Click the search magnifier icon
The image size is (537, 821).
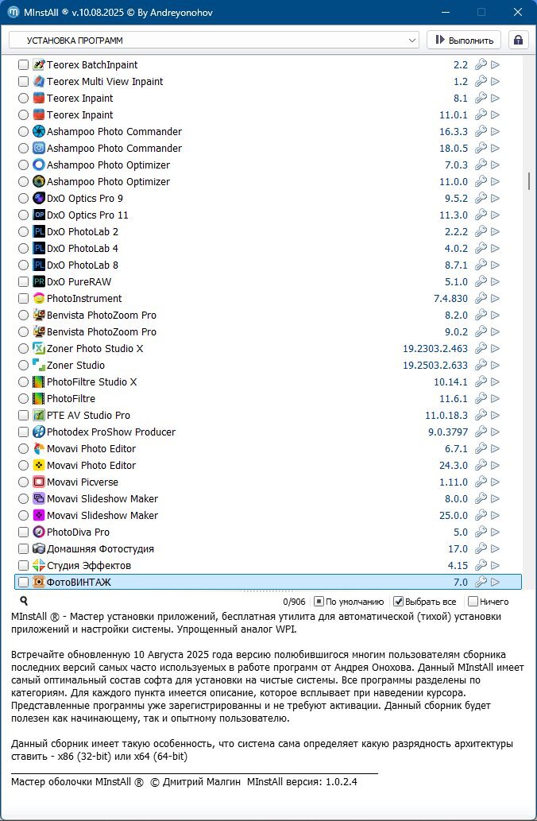[24, 601]
